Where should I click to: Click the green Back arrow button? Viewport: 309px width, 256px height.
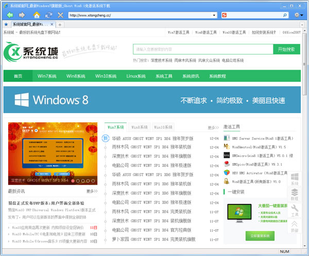coord(10,15)
